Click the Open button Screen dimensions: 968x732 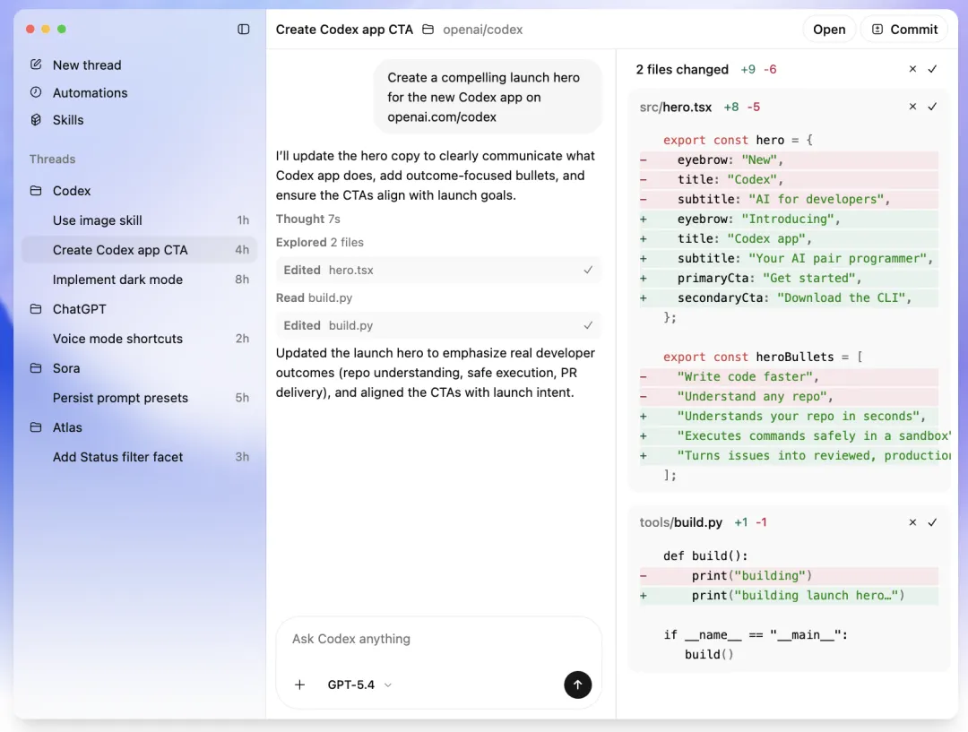pos(828,29)
